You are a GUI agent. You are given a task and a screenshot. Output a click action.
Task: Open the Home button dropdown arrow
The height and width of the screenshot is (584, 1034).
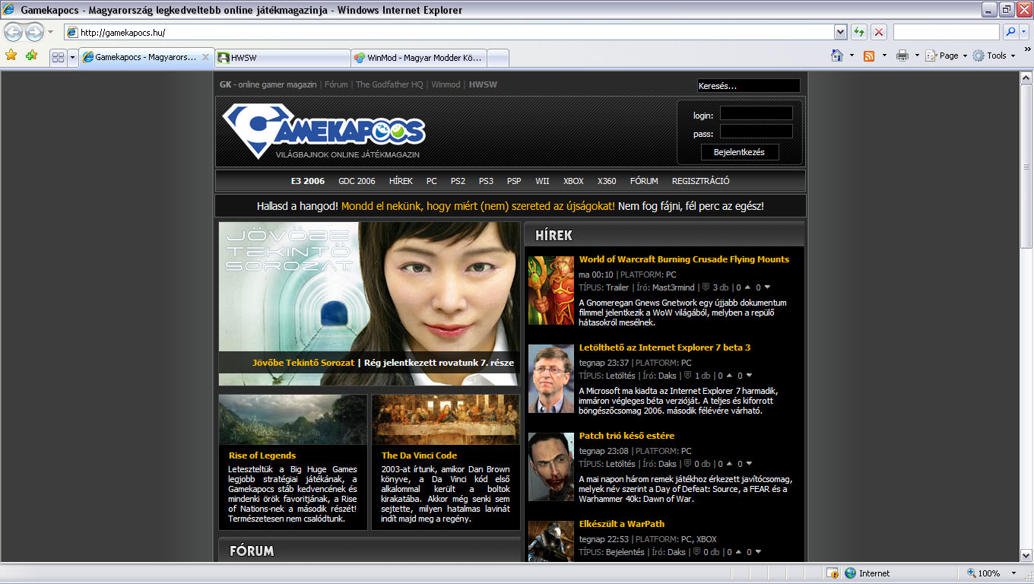(852, 56)
